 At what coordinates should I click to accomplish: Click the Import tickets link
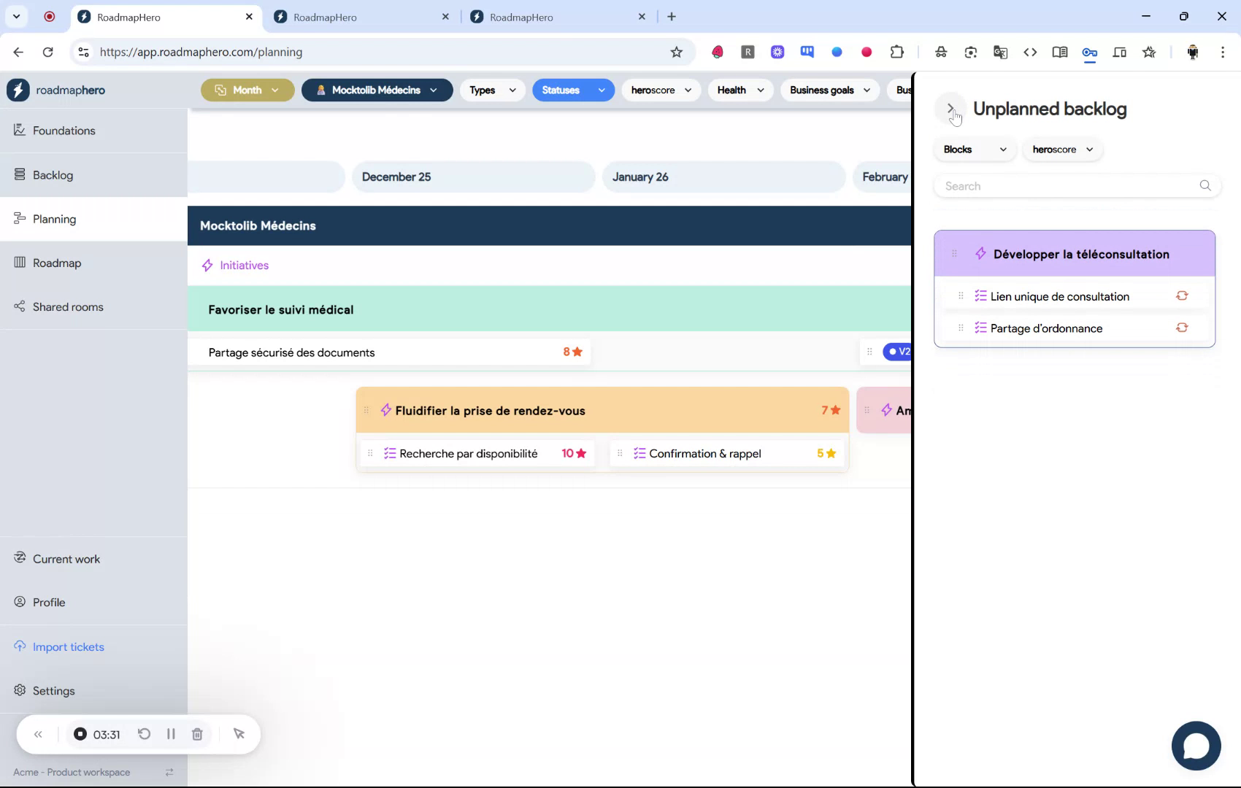pos(68,646)
